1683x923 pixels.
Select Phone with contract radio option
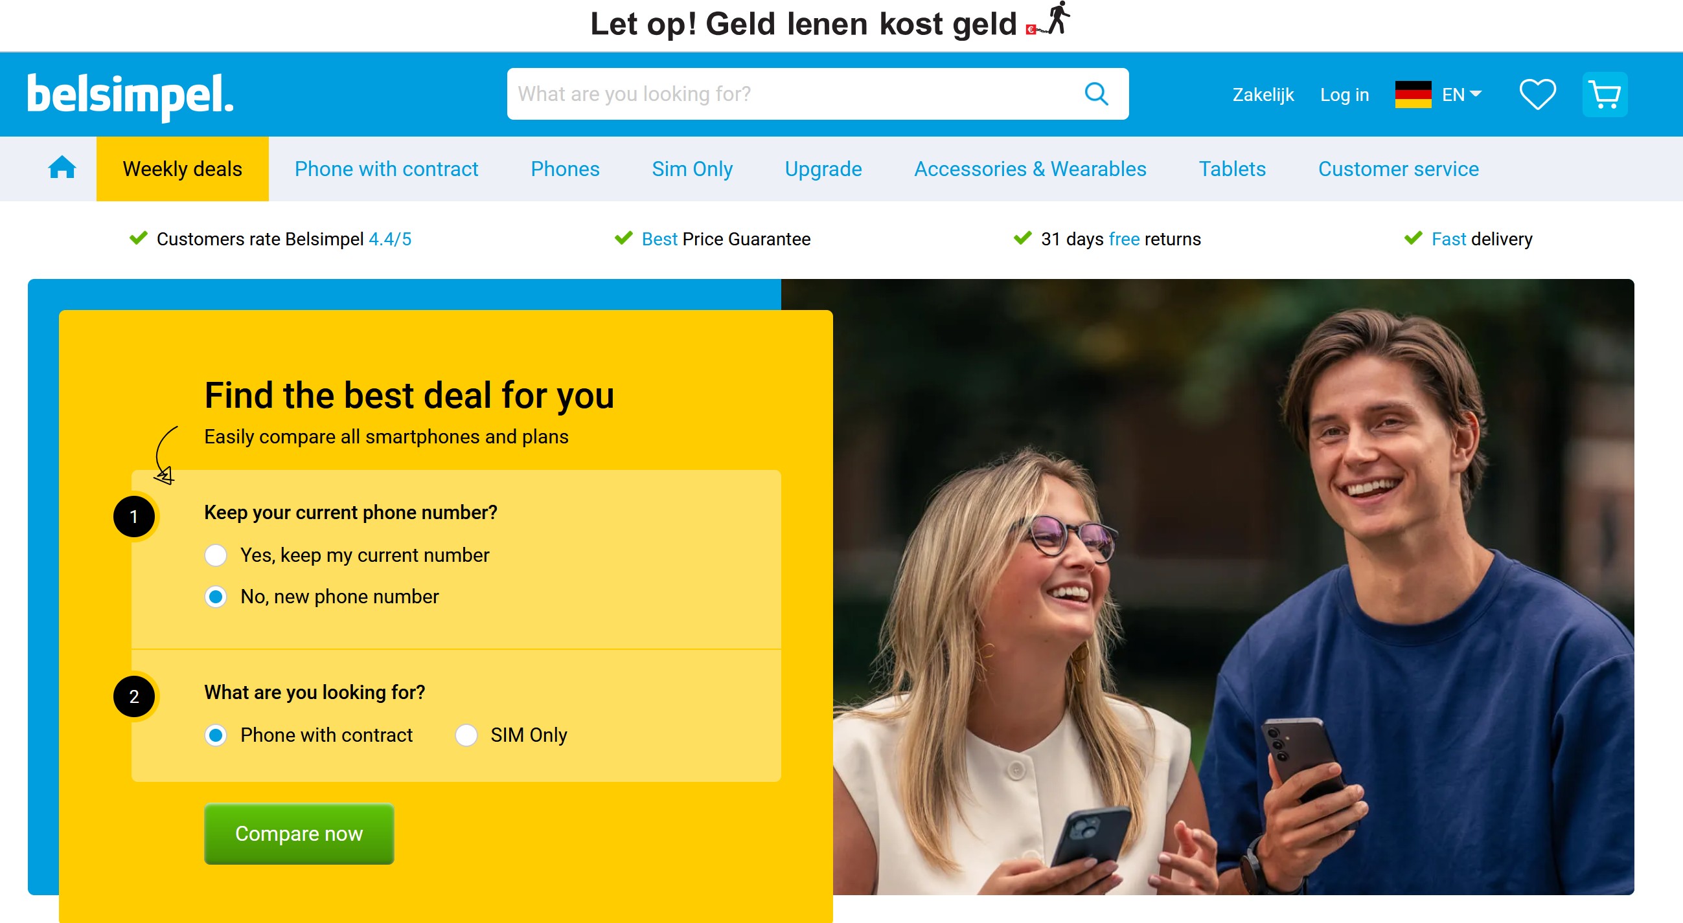tap(216, 735)
